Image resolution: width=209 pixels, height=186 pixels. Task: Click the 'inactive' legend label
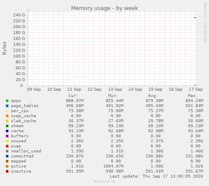[21, 171]
